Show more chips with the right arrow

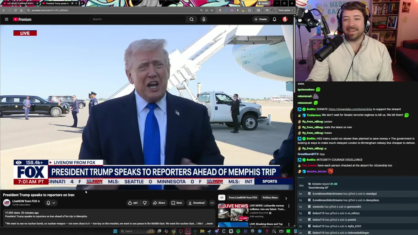(286, 198)
